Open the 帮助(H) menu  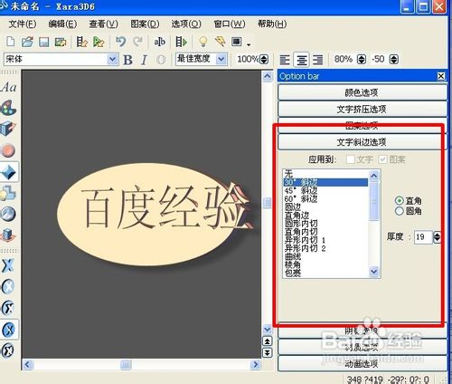click(272, 24)
